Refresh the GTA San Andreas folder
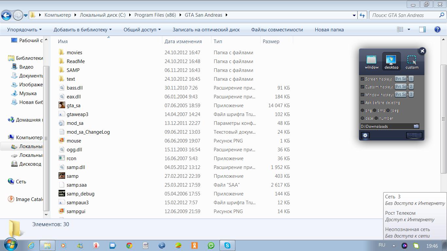 point(362,15)
